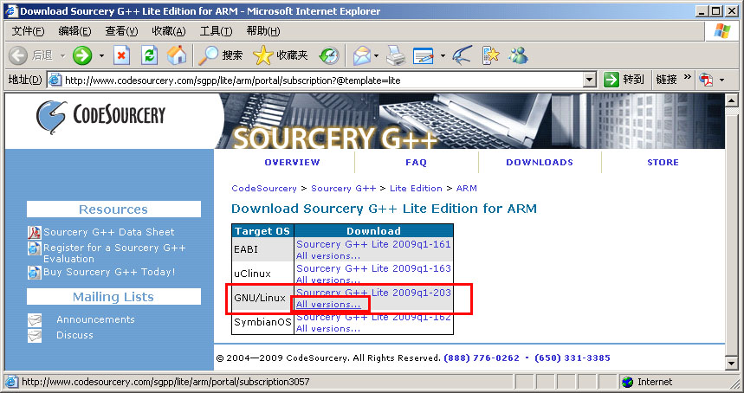
Task: Open Search pane via magnifier icon
Action: 208,55
